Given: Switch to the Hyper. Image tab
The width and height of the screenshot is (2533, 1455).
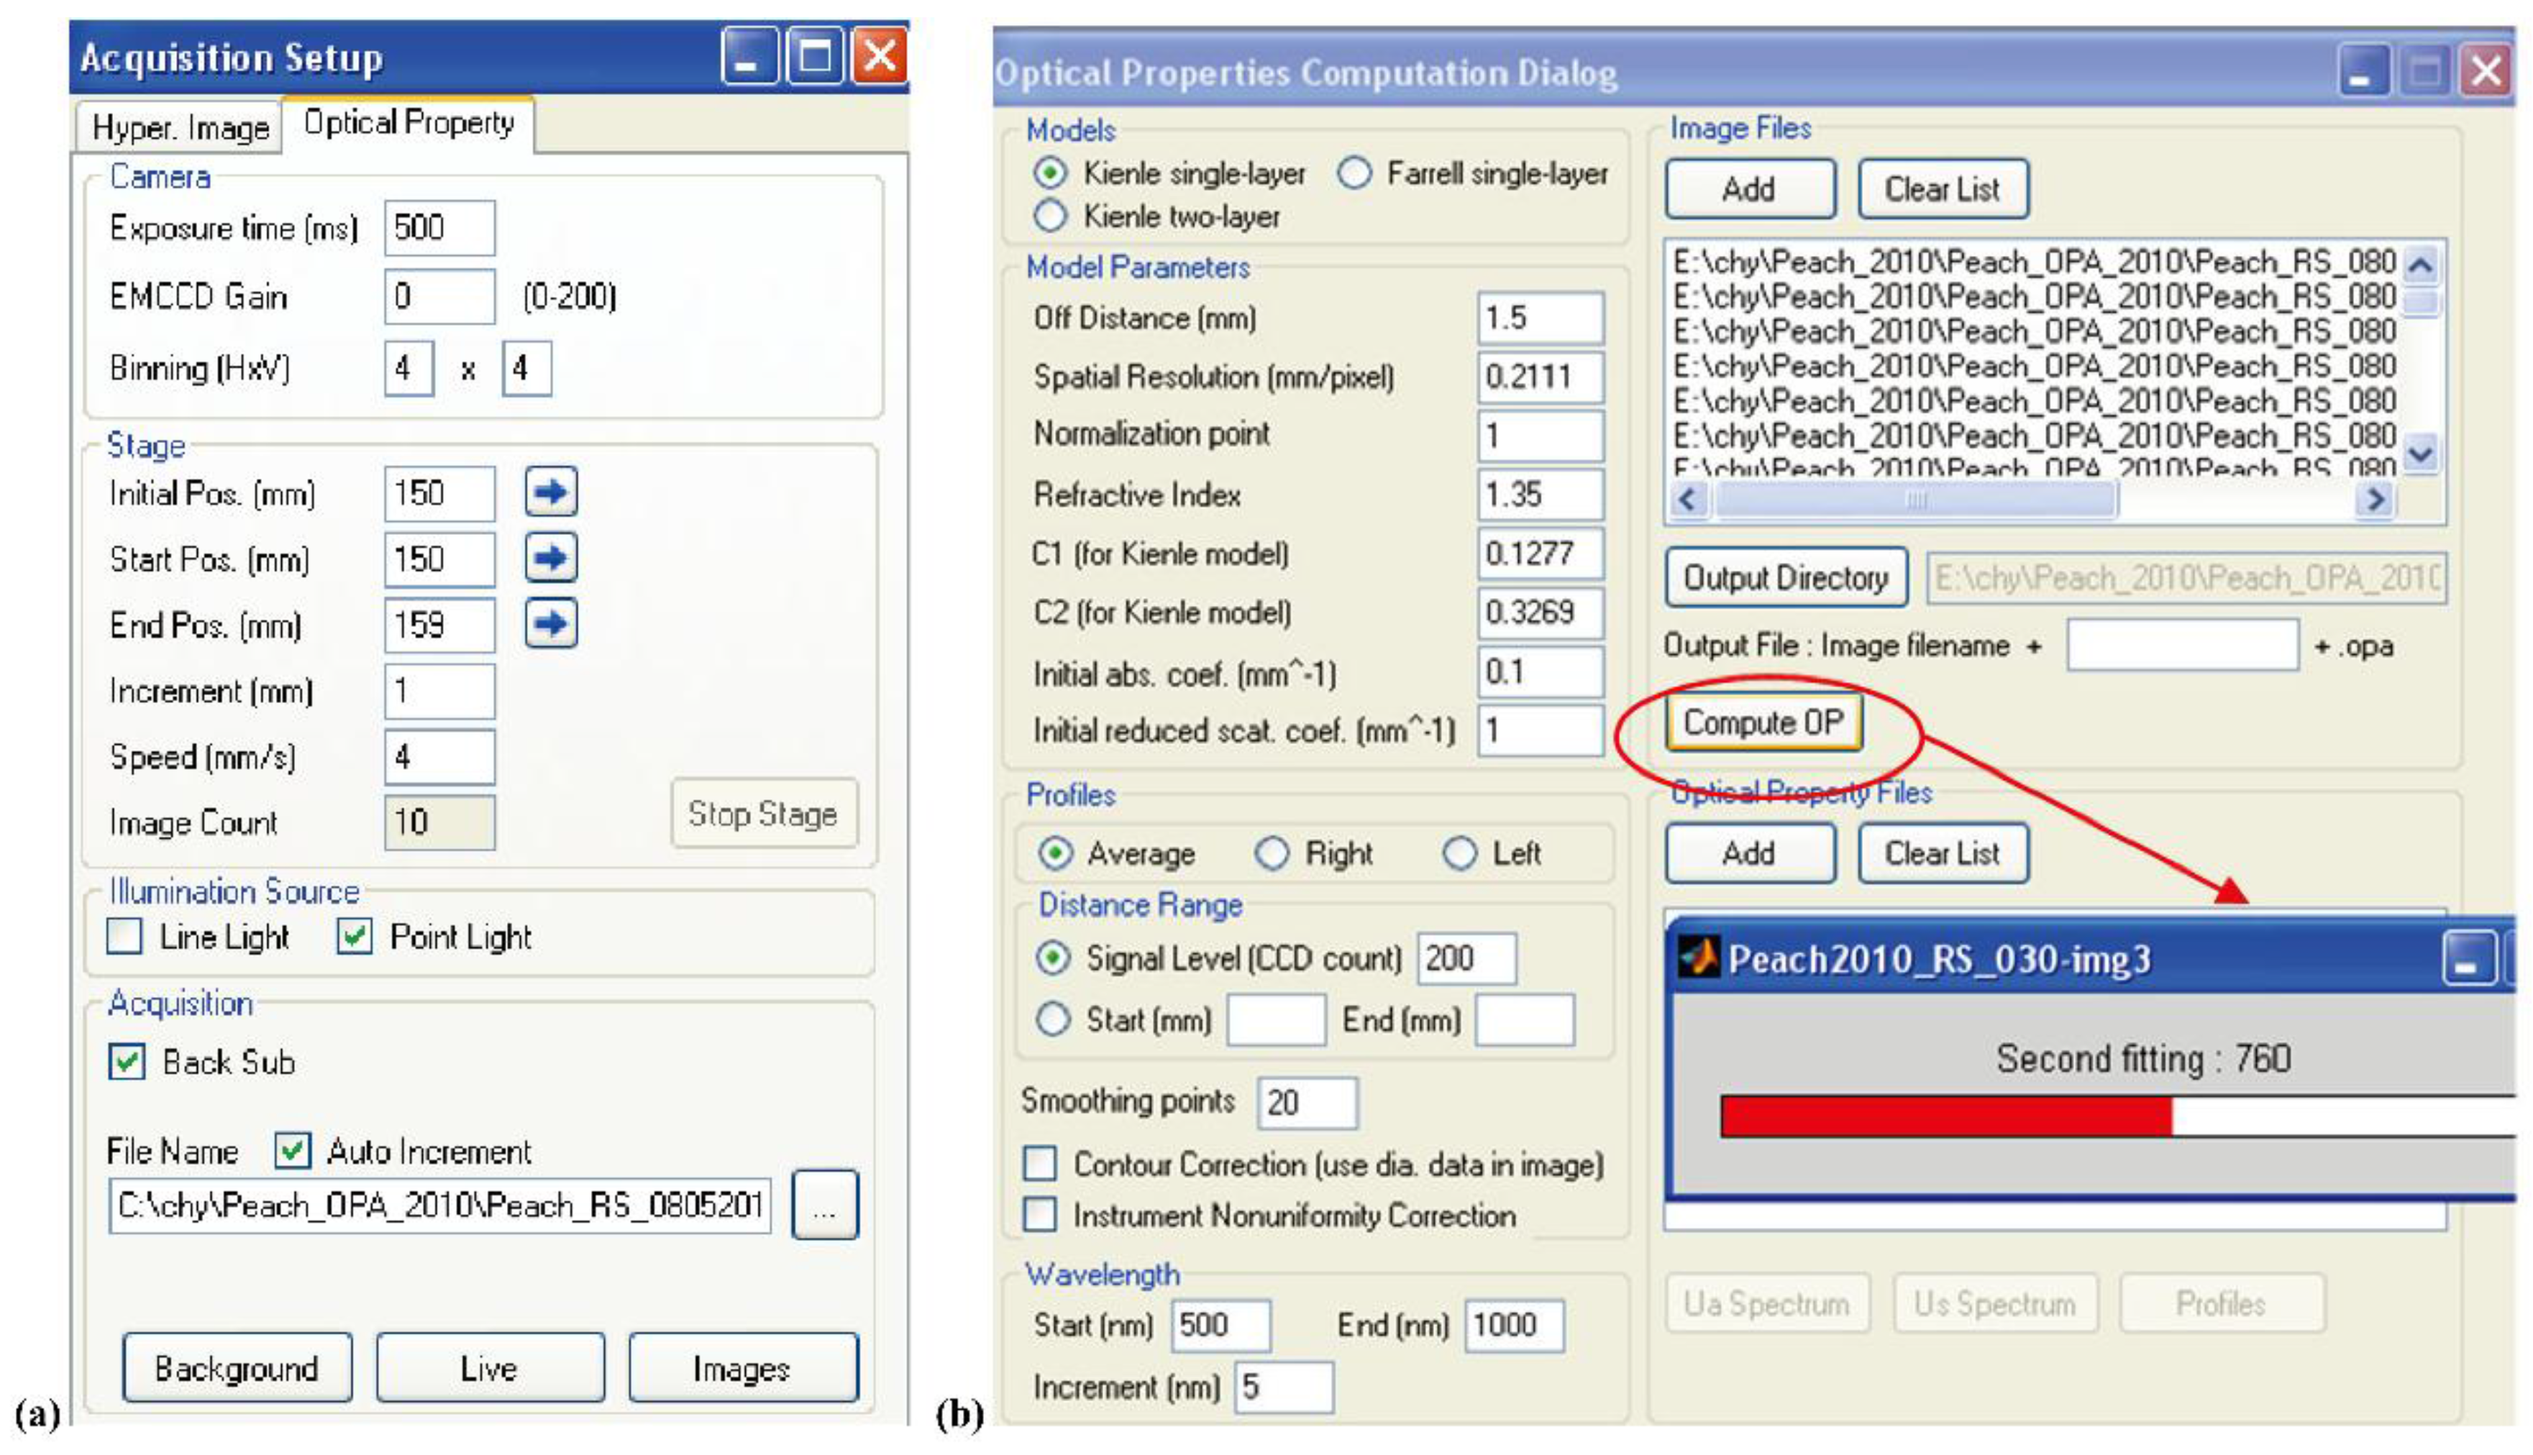Looking at the screenshot, I should (x=180, y=128).
